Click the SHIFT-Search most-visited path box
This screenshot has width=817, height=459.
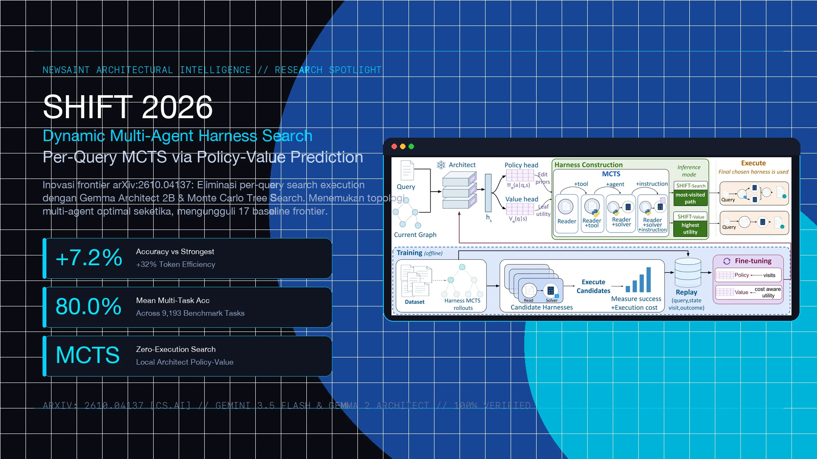[x=690, y=194]
